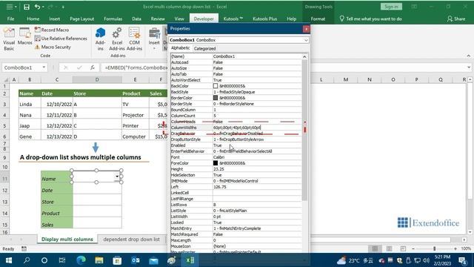The height and width of the screenshot is (267, 474).
Task: Open the Quick Access toolbar customize arrow
Action: coord(63,7)
